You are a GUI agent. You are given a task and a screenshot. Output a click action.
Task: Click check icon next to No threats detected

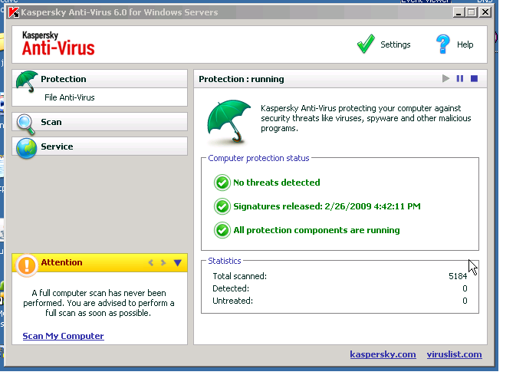tap(222, 183)
